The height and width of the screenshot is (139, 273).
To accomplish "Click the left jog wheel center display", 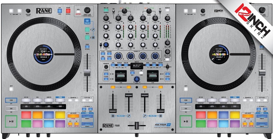I will coord(43,54).
